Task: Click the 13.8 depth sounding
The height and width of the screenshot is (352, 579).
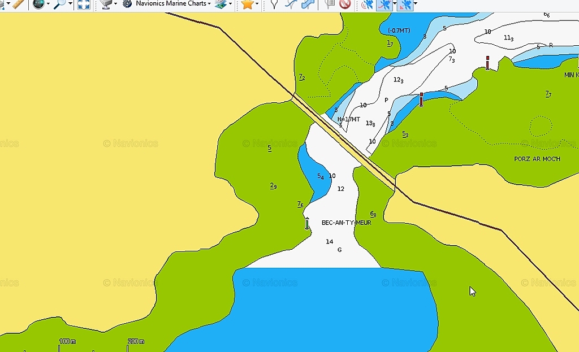Action: (370, 123)
